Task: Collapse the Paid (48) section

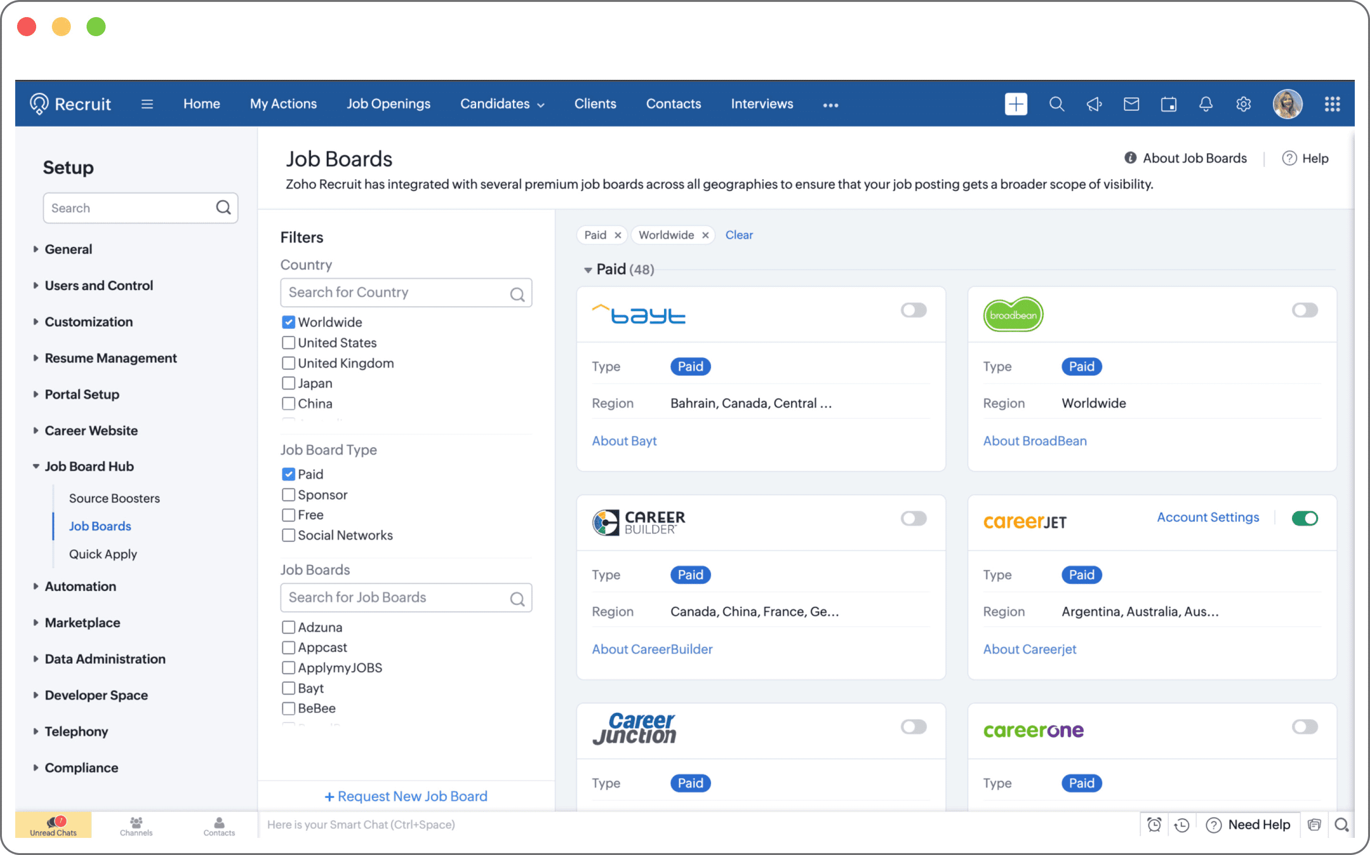Action: [588, 270]
